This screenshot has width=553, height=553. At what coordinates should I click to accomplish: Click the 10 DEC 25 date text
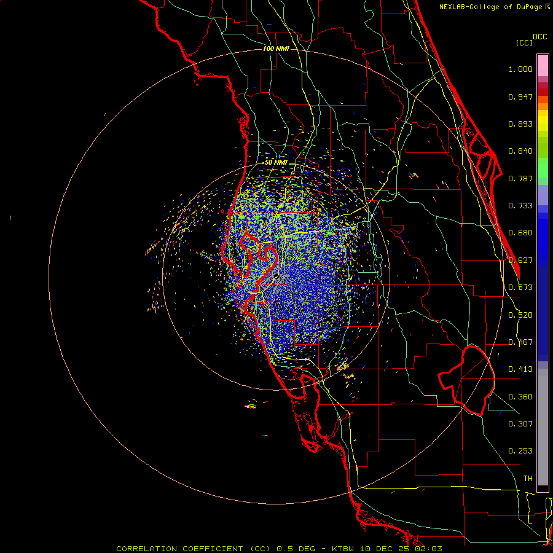pyautogui.click(x=384, y=549)
